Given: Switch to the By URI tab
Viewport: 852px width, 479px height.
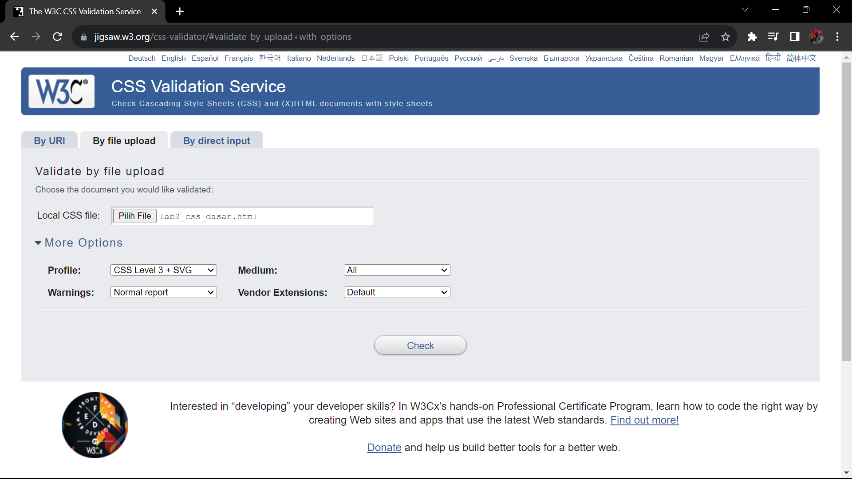Looking at the screenshot, I should point(49,141).
